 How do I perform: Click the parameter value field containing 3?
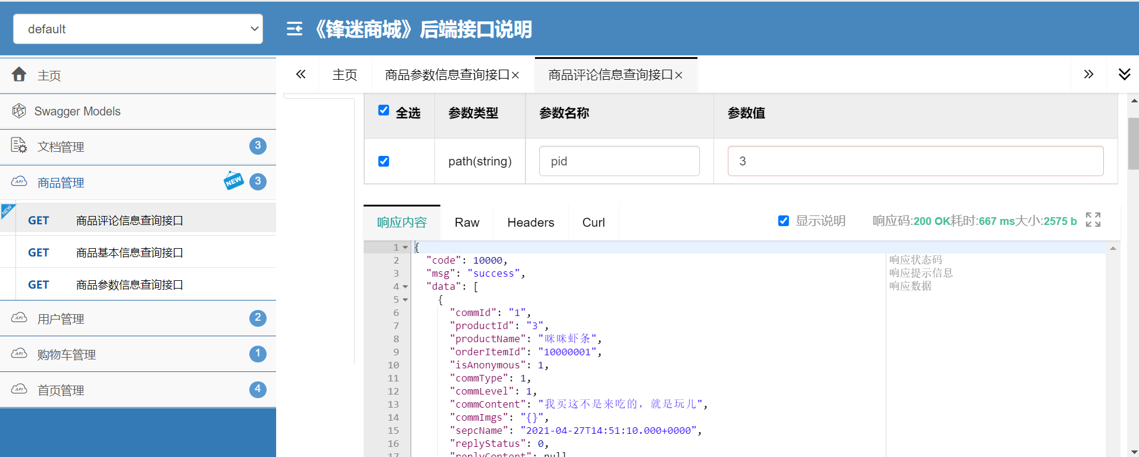coord(915,161)
